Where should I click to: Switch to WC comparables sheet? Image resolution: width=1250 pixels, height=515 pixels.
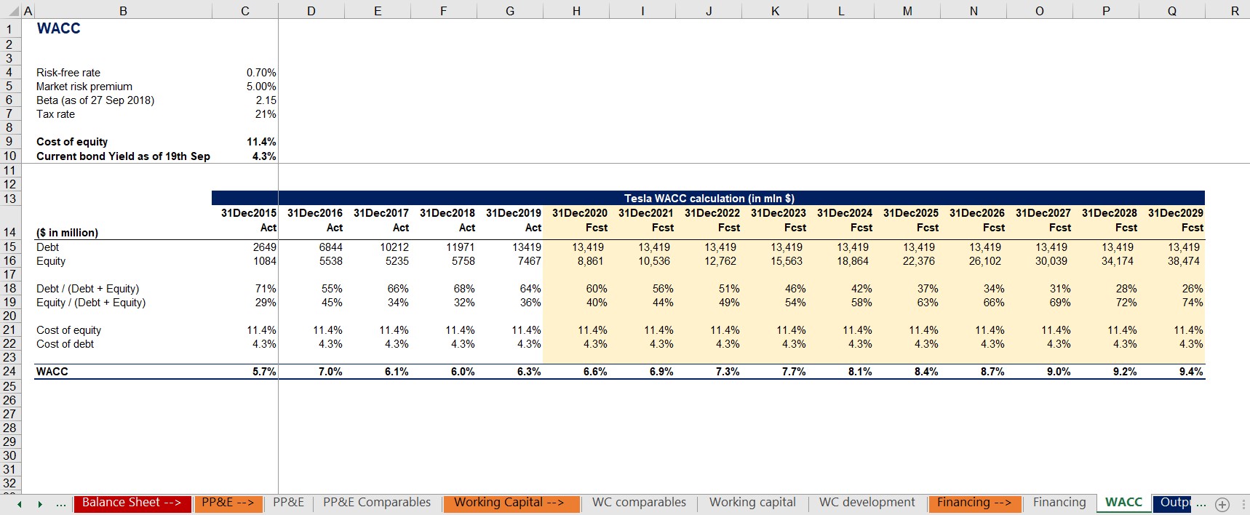639,503
